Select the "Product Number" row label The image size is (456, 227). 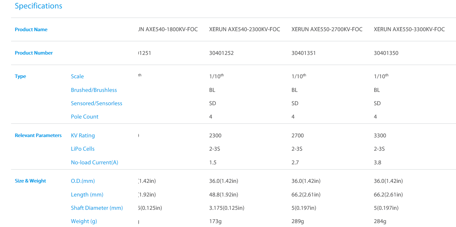(x=34, y=53)
